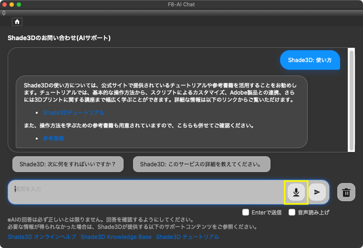363x248 pixels.
Task: Open the Shade3Dチュートリアル link in the chat reply
Action: pyautogui.click(x=73, y=113)
